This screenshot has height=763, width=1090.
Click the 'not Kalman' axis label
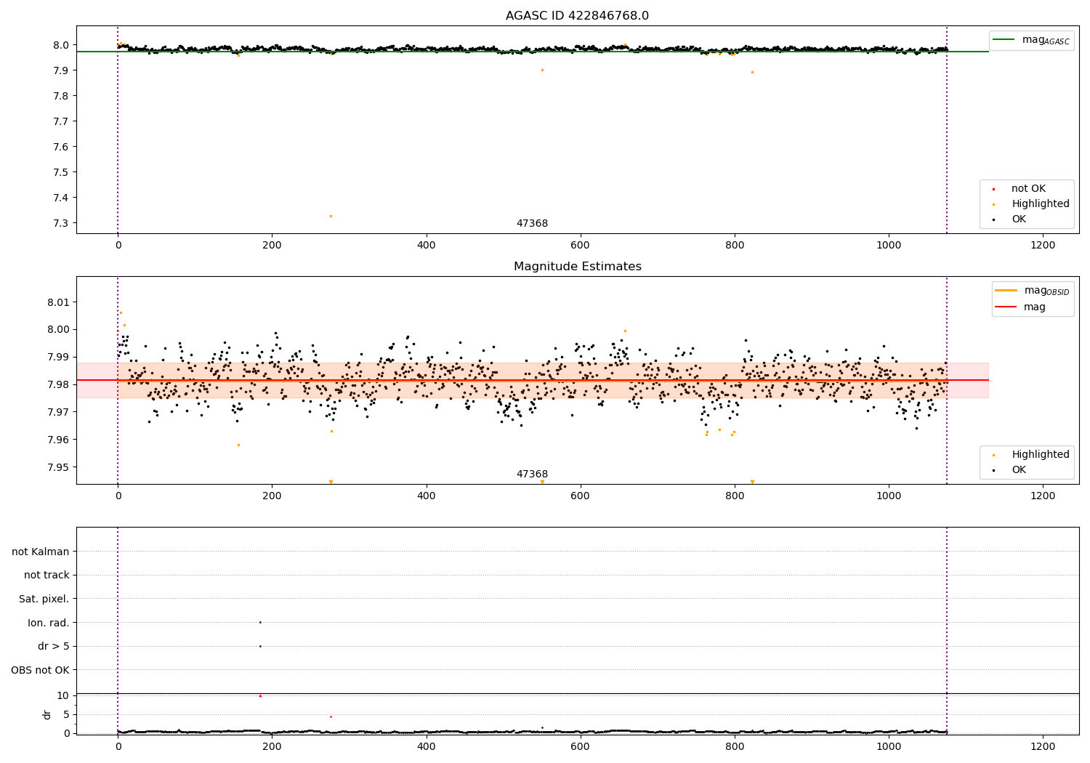pos(41,552)
